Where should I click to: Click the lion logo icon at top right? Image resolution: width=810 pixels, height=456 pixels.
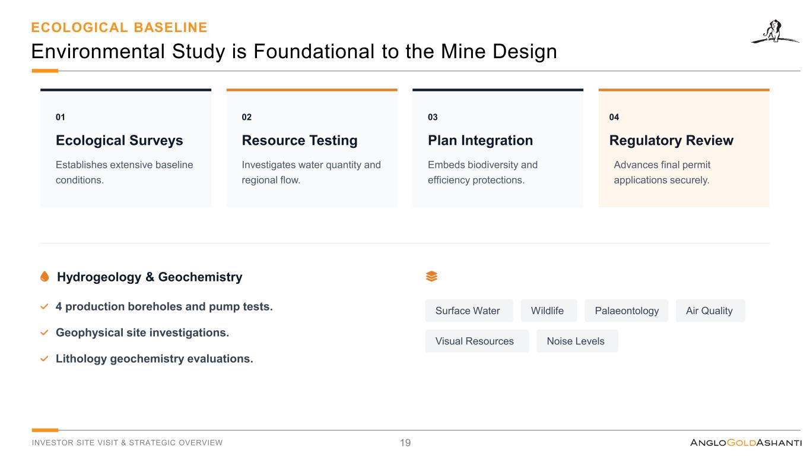click(x=775, y=31)
